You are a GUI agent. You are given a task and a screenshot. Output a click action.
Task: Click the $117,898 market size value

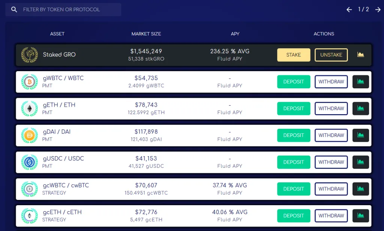146,132
